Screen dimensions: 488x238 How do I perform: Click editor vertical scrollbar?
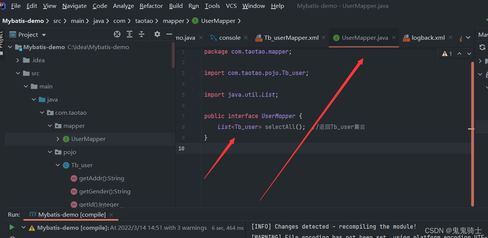(473, 134)
